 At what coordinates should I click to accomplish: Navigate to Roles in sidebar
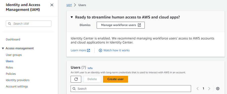[x=9, y=67]
